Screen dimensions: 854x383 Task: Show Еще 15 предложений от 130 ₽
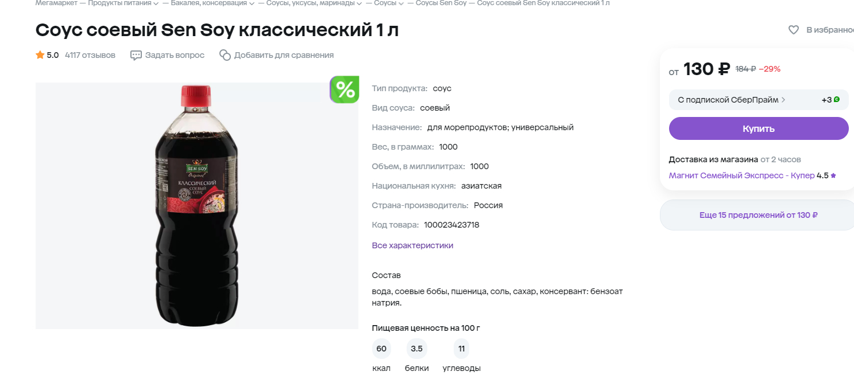[758, 215]
